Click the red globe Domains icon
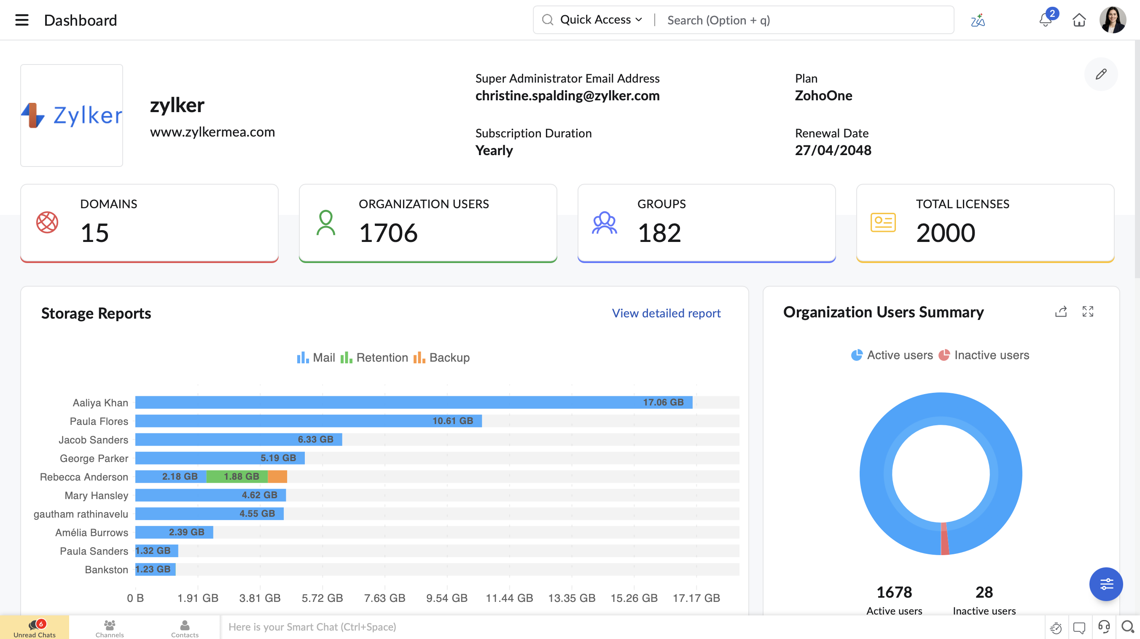Image resolution: width=1140 pixels, height=639 pixels. 47,222
